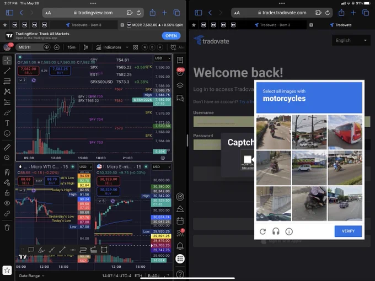Screen dimensions: 375x281
Task: Open the notifications bell icon
Action: tap(180, 246)
